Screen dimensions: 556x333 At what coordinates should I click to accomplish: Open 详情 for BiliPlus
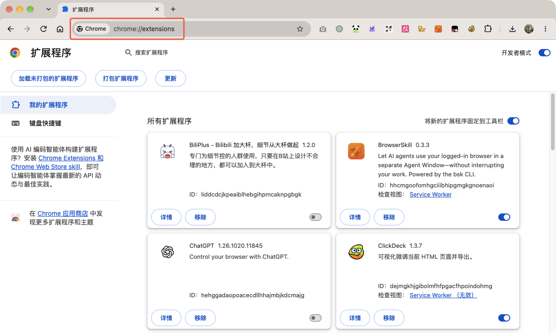(166, 217)
